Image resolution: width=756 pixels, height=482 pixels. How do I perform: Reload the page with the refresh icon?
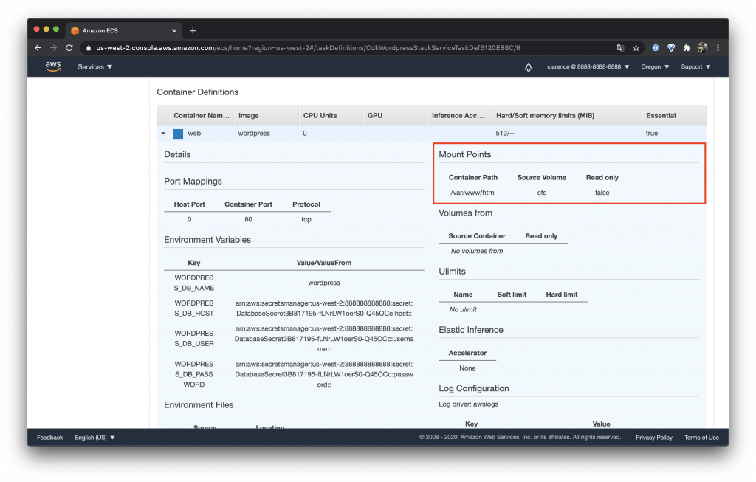coord(69,48)
